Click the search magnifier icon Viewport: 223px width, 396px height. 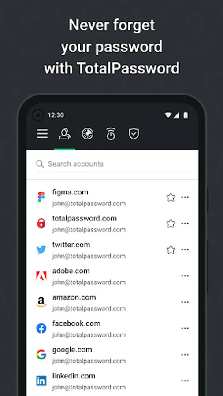[40, 164]
